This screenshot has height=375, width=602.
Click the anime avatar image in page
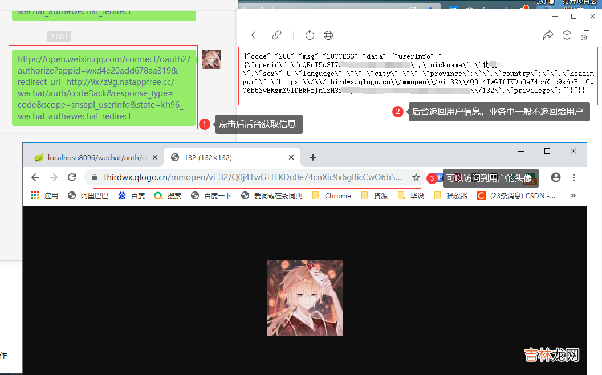click(x=305, y=298)
